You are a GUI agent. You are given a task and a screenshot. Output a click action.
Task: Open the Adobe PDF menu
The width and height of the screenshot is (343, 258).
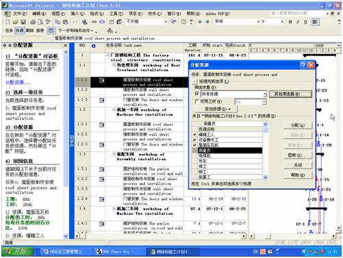(217, 14)
